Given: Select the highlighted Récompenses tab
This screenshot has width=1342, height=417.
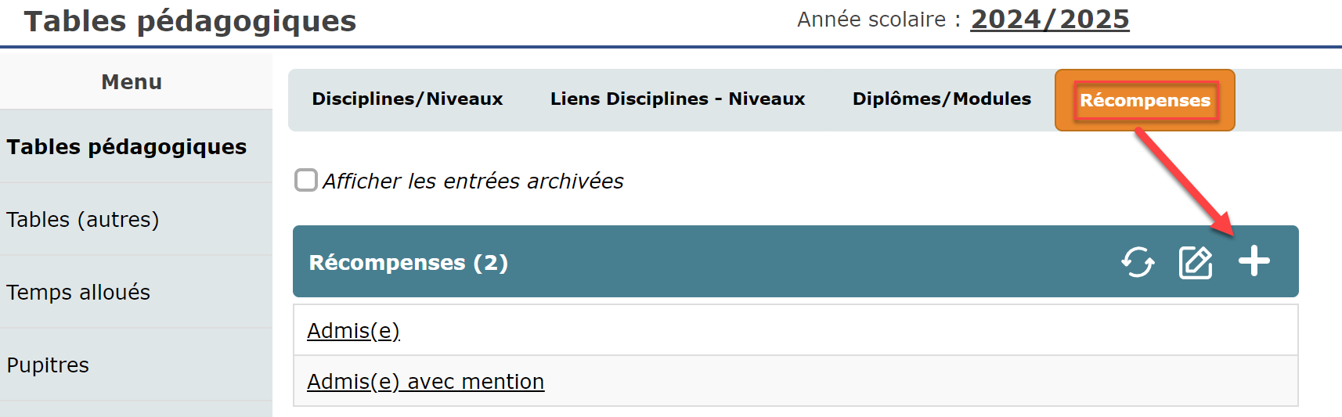Looking at the screenshot, I should [1145, 100].
